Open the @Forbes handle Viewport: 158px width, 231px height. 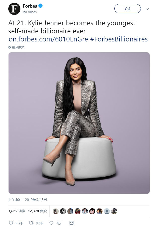pyautogui.click(x=30, y=12)
